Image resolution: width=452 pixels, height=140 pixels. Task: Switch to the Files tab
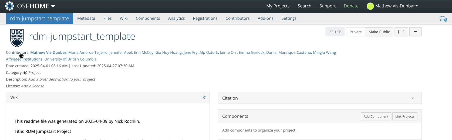107,18
